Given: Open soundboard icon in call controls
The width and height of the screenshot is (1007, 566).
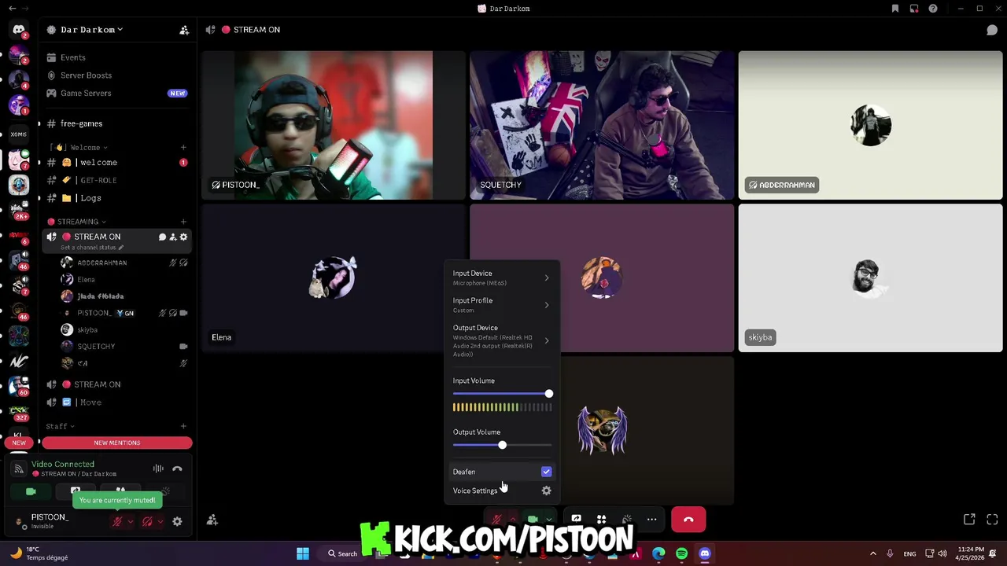Looking at the screenshot, I should [626, 520].
